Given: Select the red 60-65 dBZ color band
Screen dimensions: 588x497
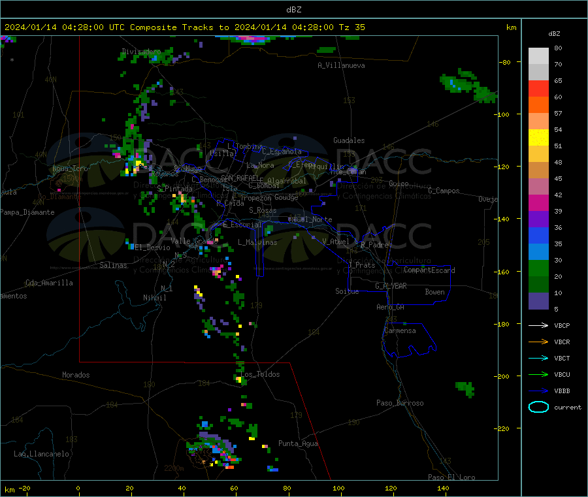Looking at the screenshot, I should [x=538, y=88].
